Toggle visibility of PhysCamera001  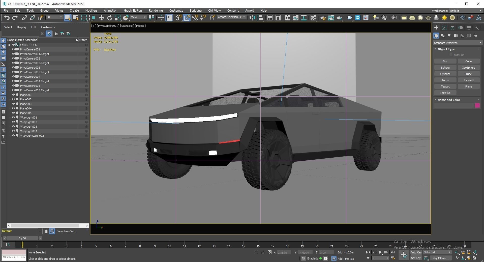pos(13,49)
